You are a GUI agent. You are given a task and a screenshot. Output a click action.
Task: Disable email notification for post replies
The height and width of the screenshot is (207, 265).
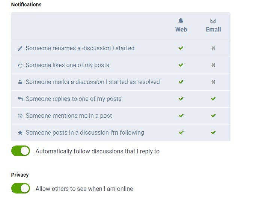click(213, 99)
